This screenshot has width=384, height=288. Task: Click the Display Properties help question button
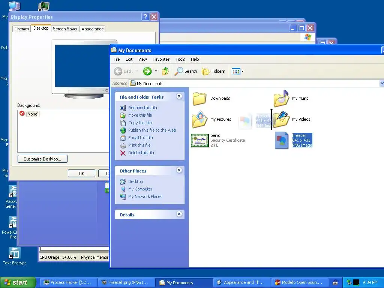[145, 16]
